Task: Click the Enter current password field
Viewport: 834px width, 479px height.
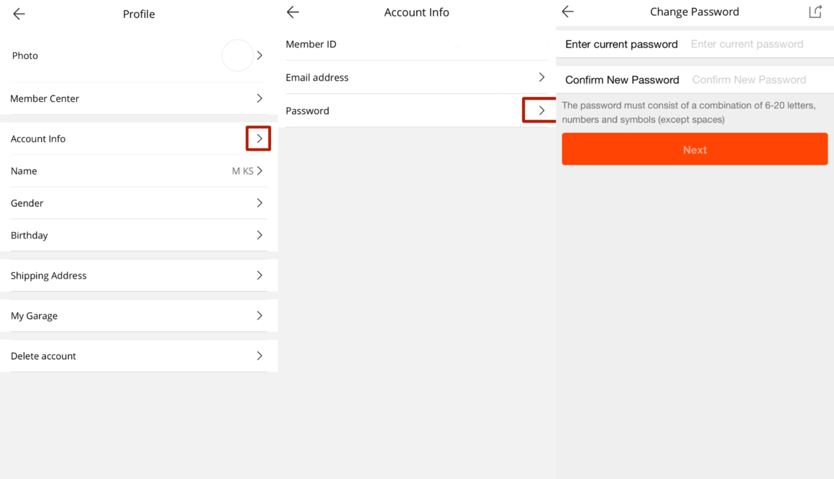Action: point(748,44)
